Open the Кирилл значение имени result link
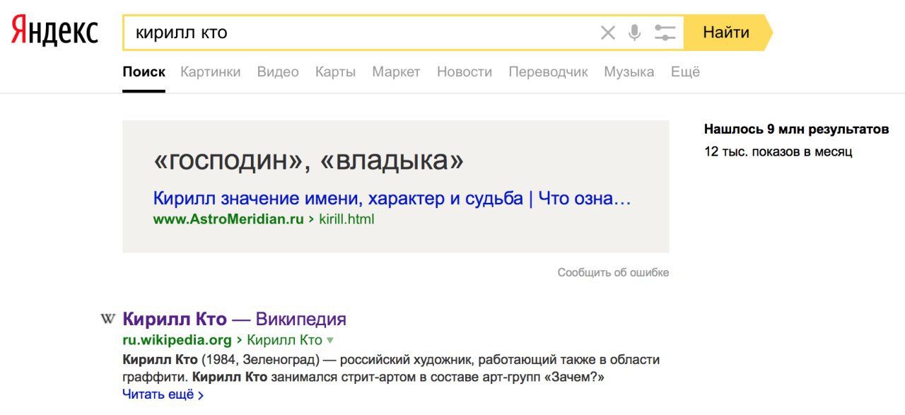 [392, 198]
